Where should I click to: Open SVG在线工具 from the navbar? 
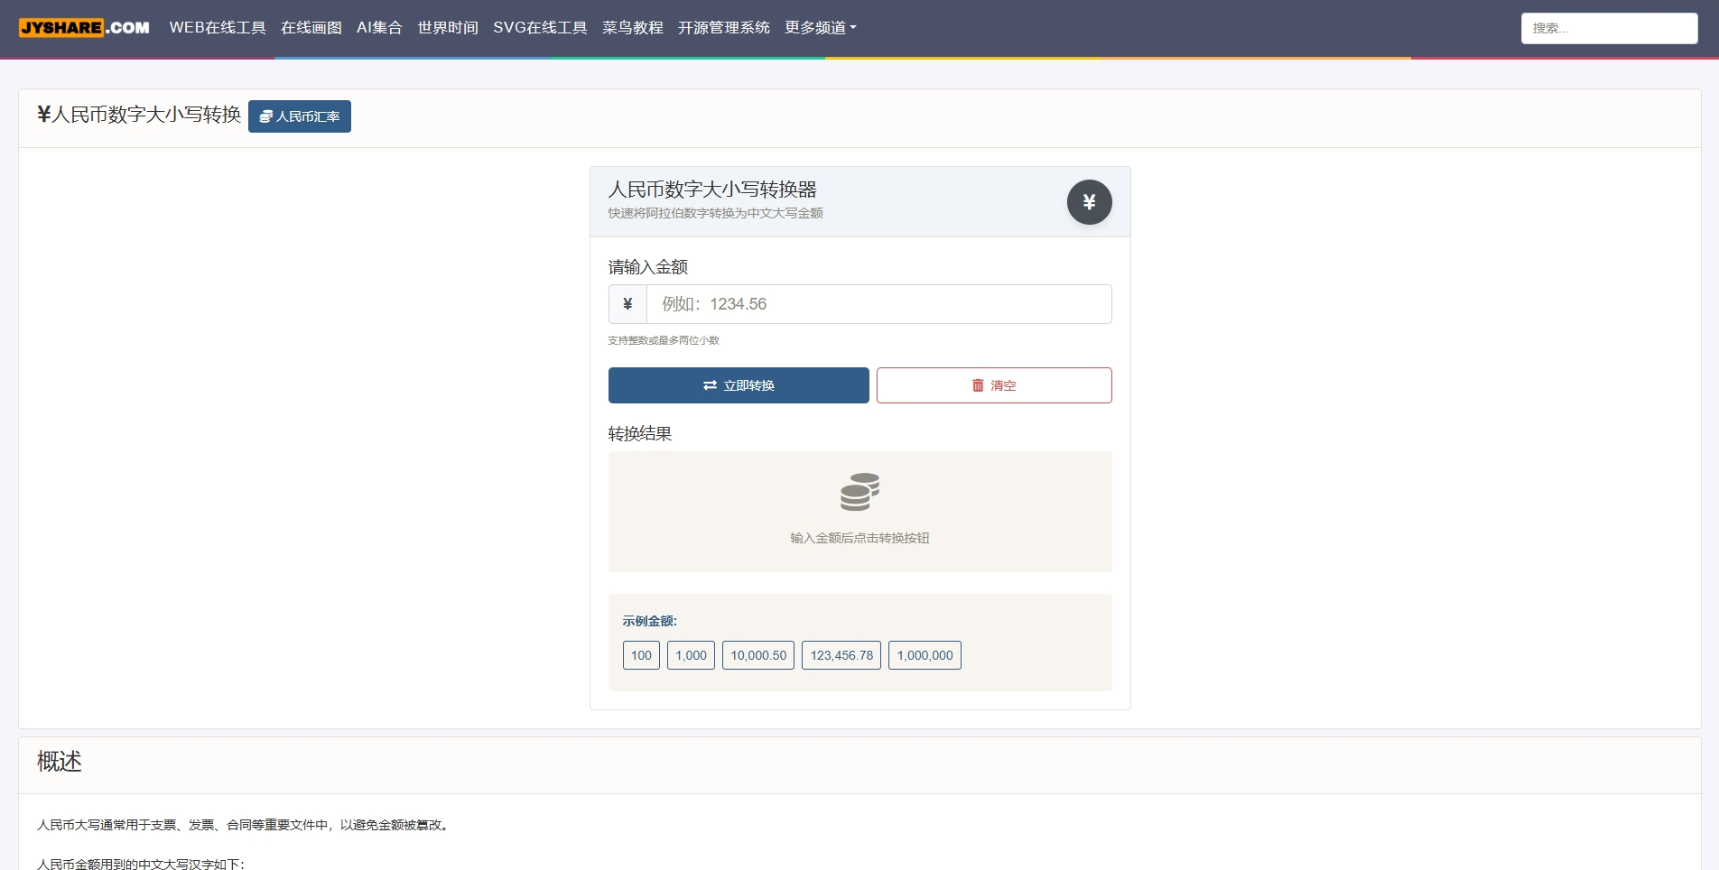[540, 28]
